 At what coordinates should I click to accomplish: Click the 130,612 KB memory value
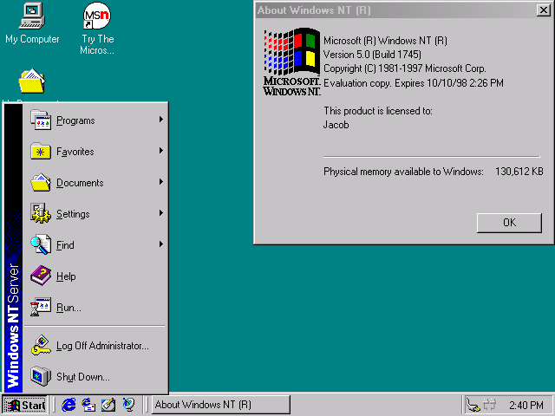click(519, 172)
